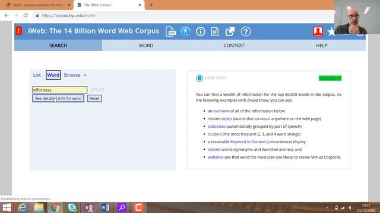Open Skype from the taskbar
The height and width of the screenshot is (213, 380).
pos(72,208)
